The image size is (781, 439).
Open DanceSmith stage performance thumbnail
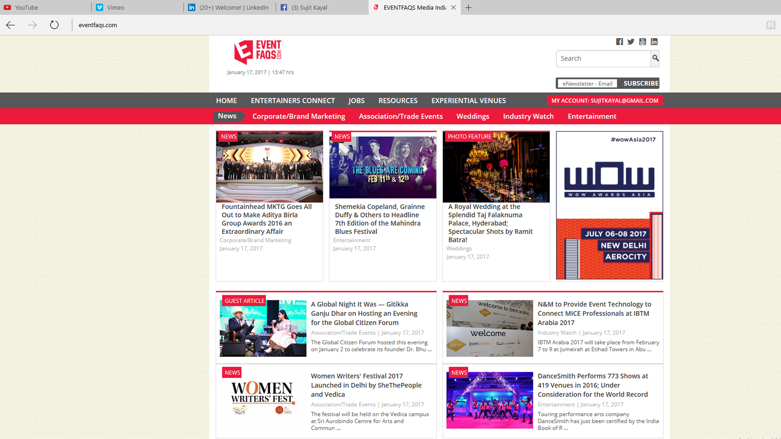(489, 400)
